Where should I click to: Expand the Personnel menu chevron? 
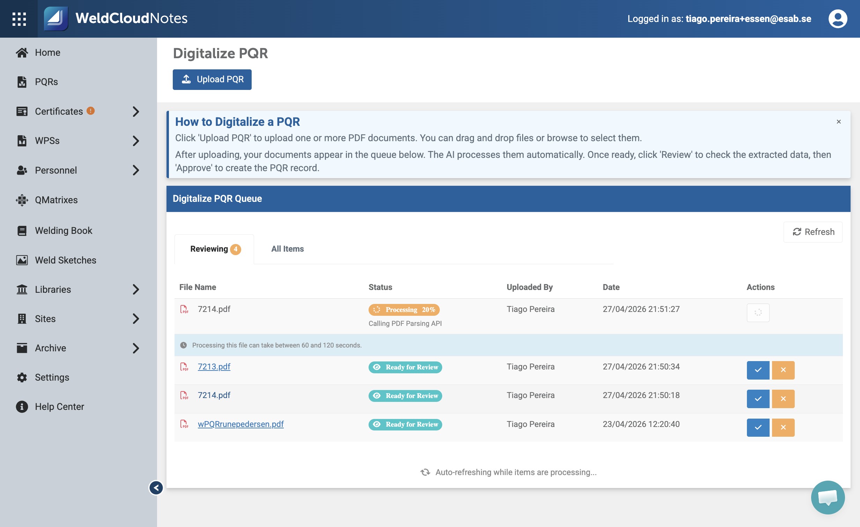(136, 170)
